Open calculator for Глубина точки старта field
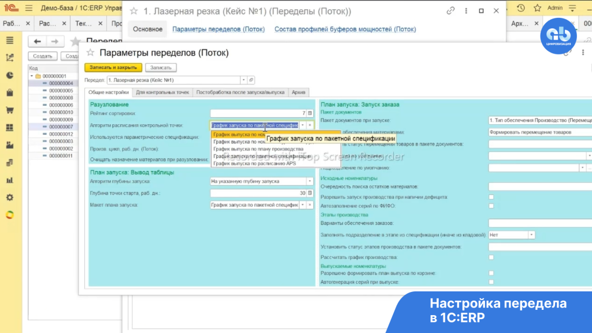Image resolution: width=592 pixels, height=333 pixels. (x=310, y=193)
